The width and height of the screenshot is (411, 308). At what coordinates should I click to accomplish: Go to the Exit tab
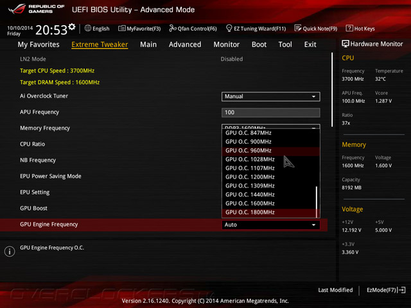click(x=310, y=44)
